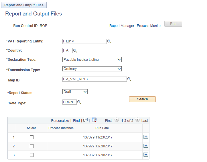Open Transmission Type dropdown

click(x=92, y=69)
